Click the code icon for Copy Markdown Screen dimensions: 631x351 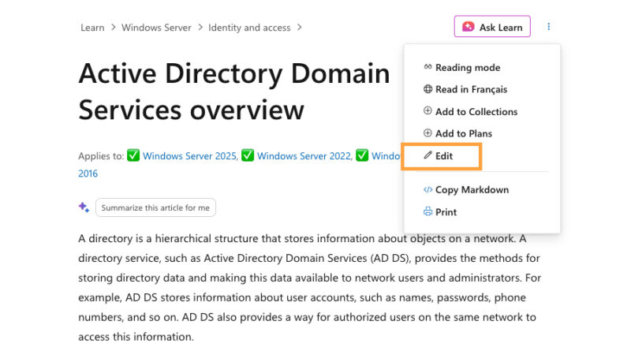click(428, 189)
